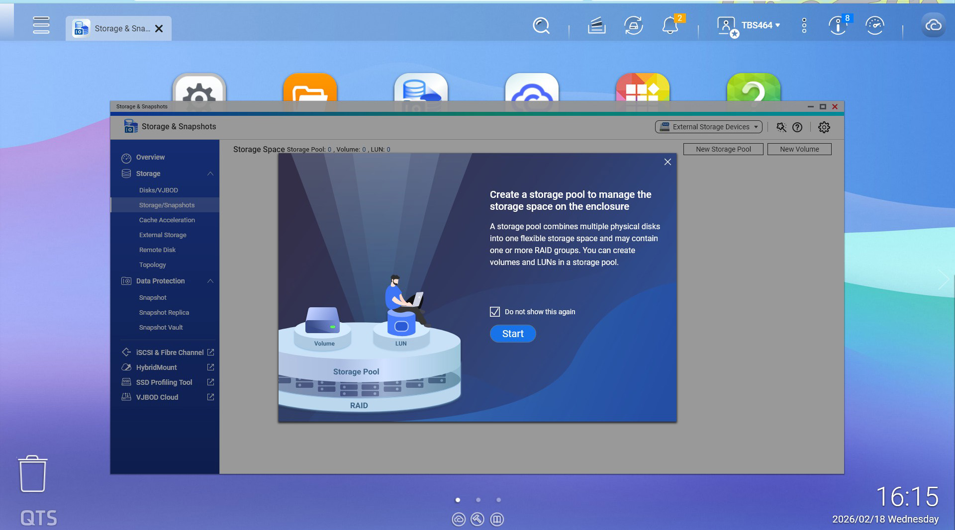Open the dashboard gauge icon
This screenshot has width=955, height=530.
tap(874, 25)
